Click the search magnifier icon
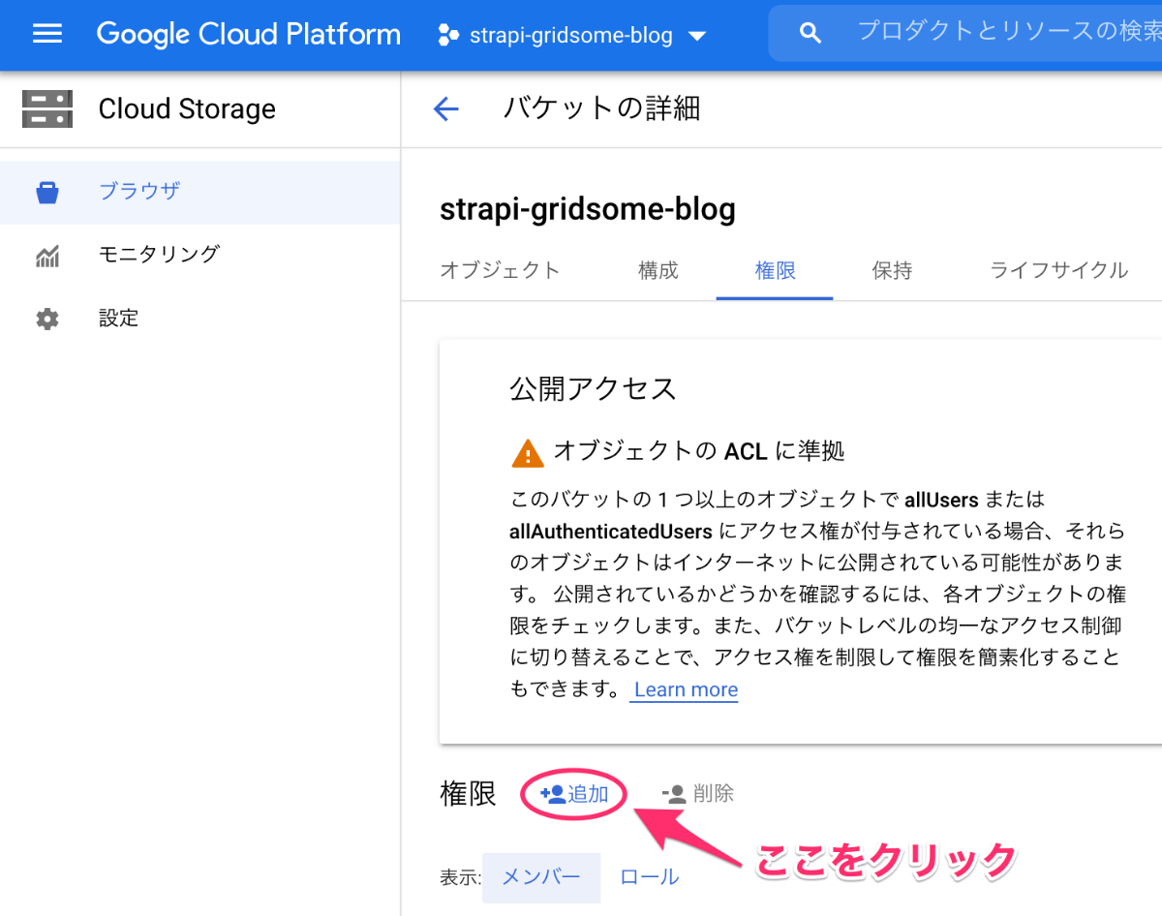1162x916 pixels. point(810,34)
